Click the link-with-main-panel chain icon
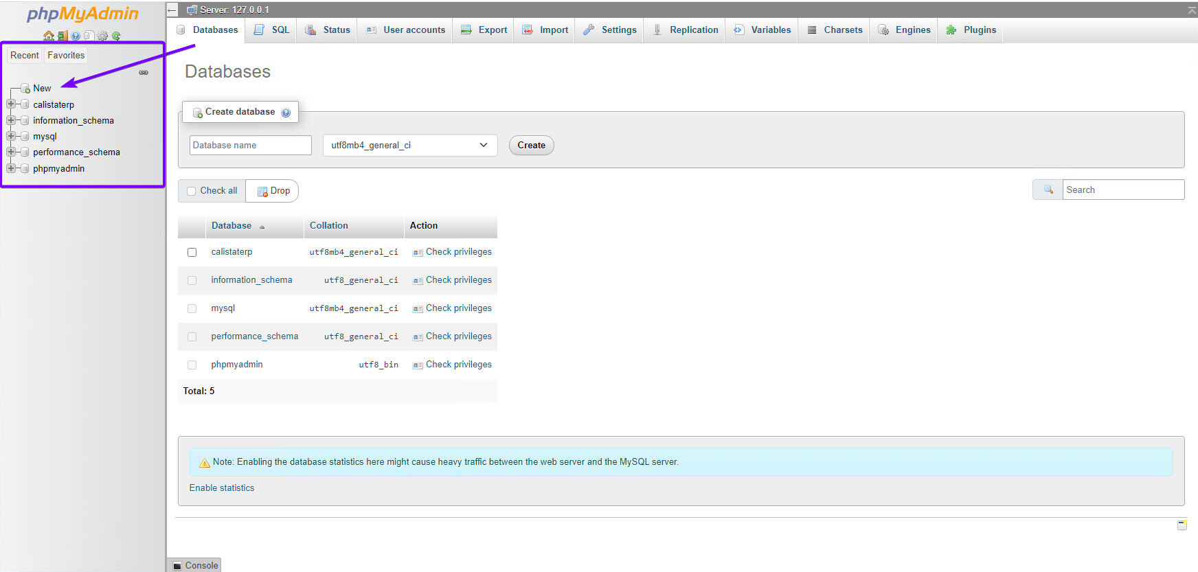This screenshot has height=572, width=1198. tap(144, 72)
